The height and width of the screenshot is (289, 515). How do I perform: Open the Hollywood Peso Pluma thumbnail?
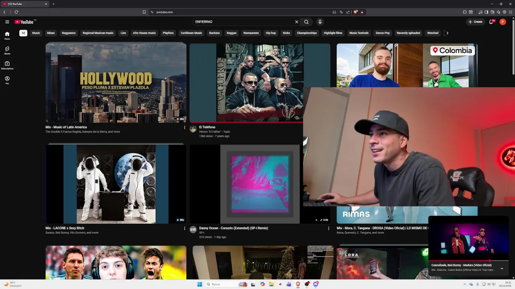pos(116,83)
